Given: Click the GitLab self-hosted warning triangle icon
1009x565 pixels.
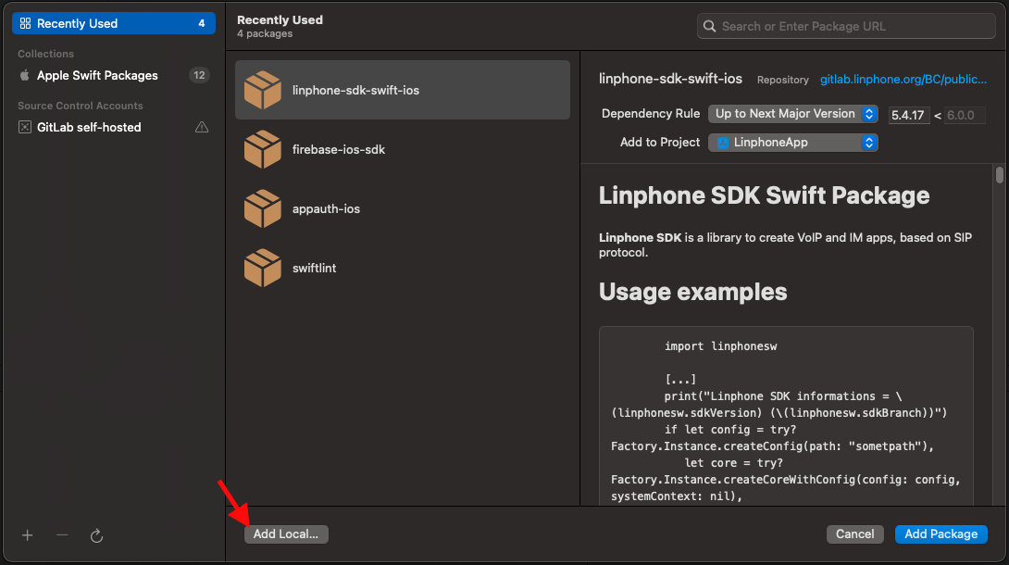Looking at the screenshot, I should pyautogui.click(x=202, y=127).
